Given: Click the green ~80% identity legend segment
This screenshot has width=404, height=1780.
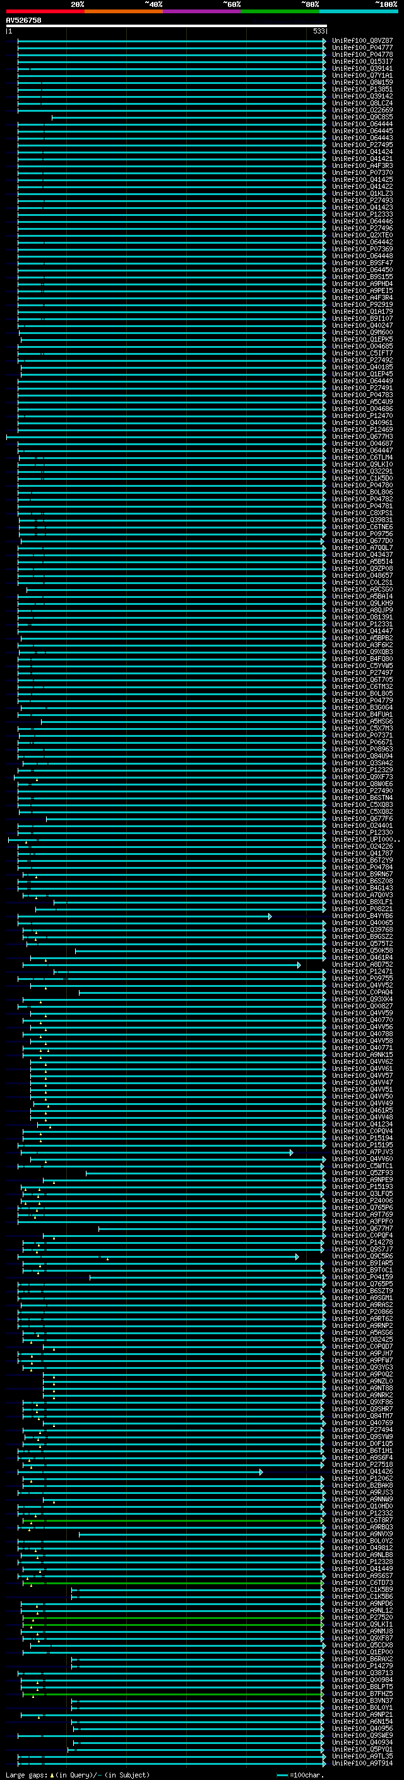Looking at the screenshot, I should pyautogui.click(x=280, y=11).
